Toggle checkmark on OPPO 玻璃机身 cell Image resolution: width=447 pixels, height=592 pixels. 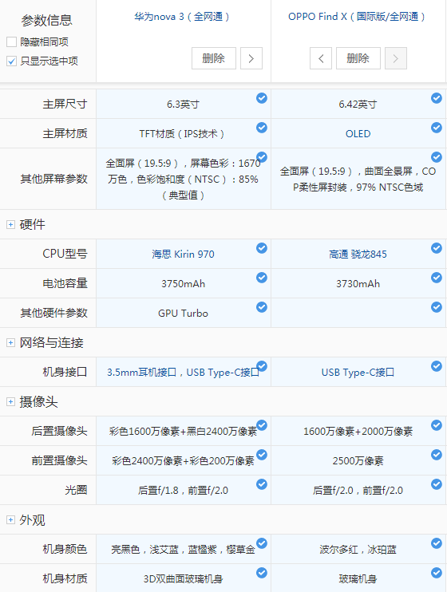click(x=437, y=573)
